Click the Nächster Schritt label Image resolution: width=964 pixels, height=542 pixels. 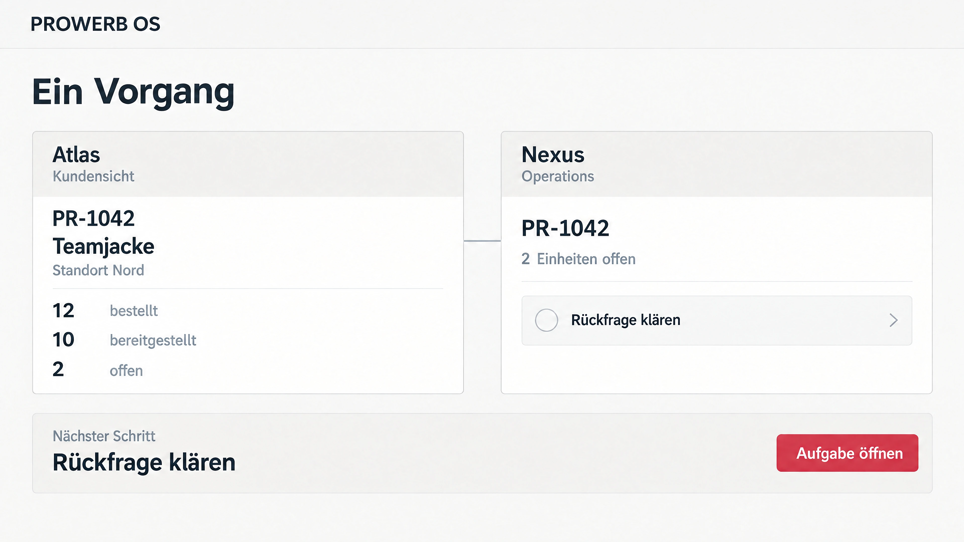click(x=104, y=436)
